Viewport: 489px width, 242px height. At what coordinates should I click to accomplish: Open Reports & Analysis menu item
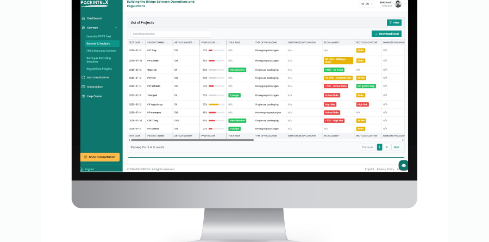[98, 44]
